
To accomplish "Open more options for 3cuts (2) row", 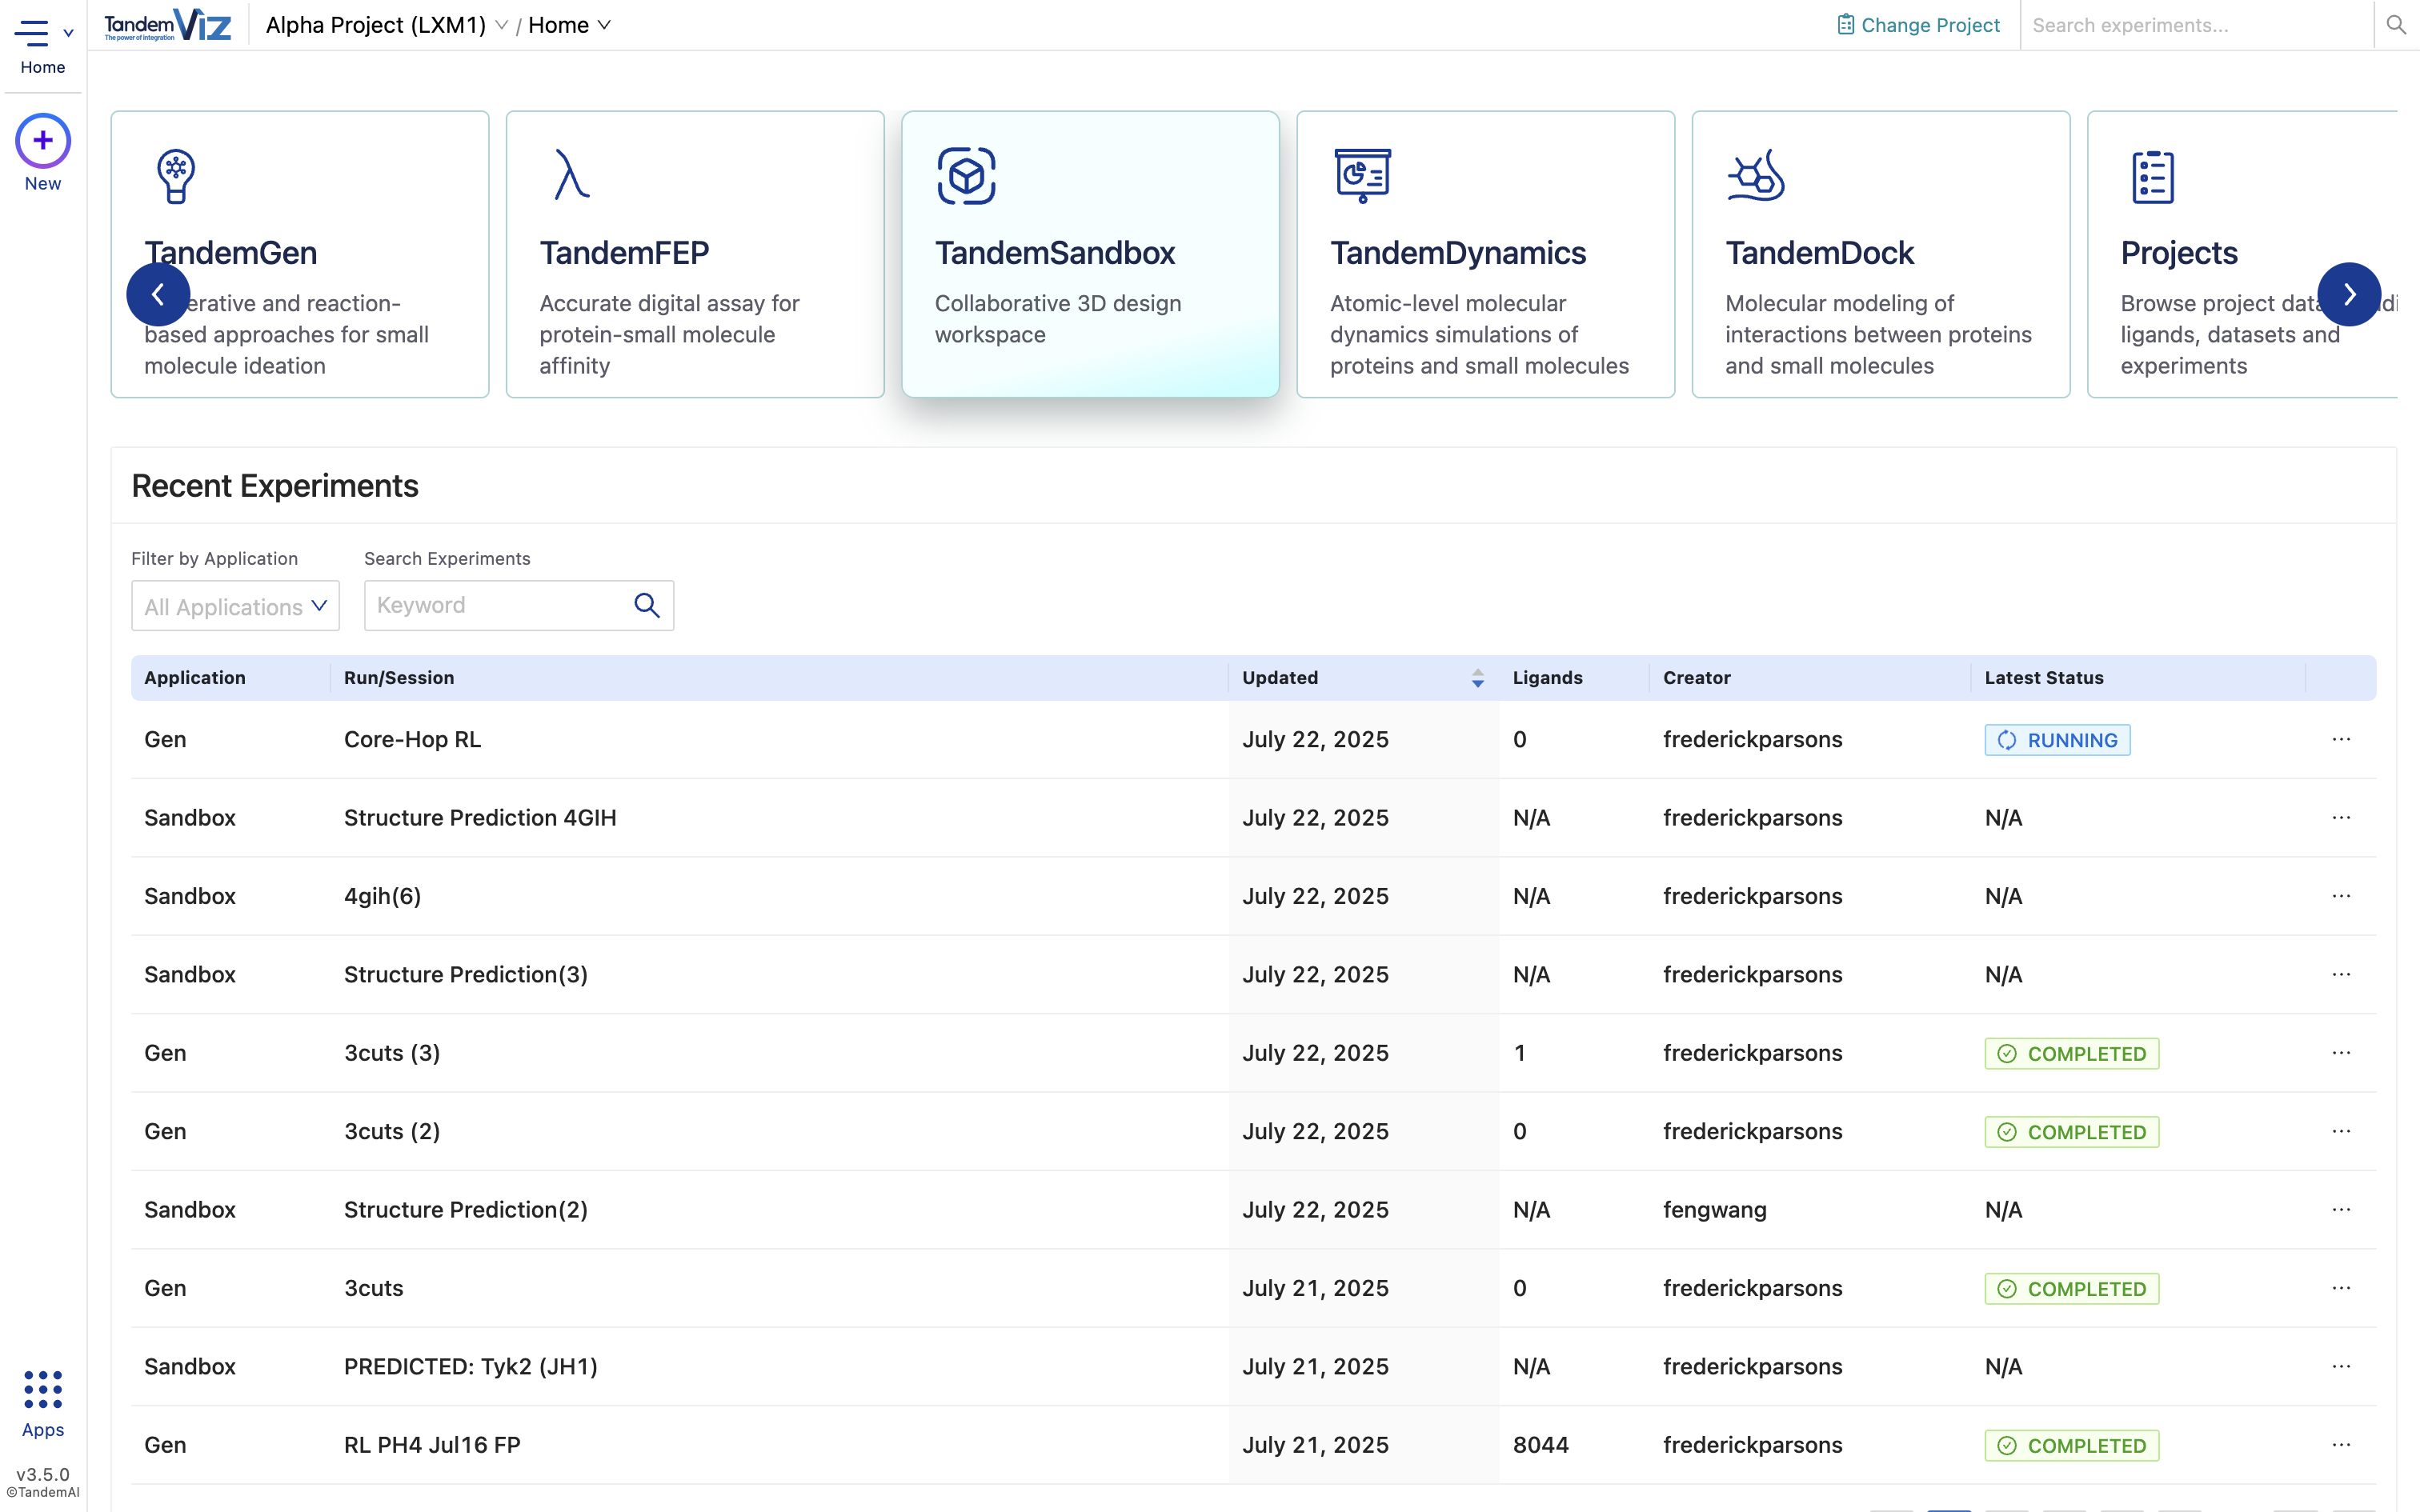I will coord(2341,1131).
